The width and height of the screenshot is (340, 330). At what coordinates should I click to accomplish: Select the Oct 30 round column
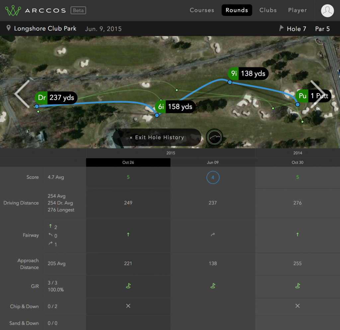(x=297, y=163)
